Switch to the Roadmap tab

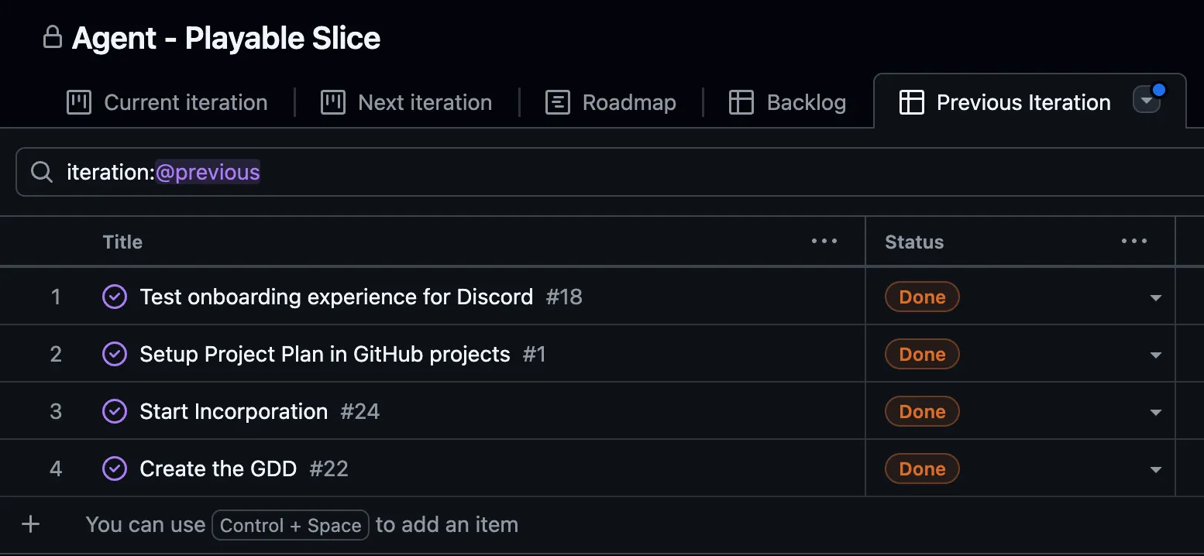611,101
